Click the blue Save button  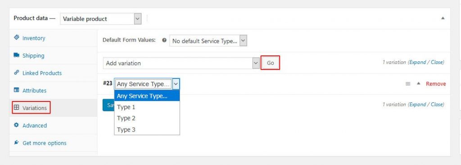pos(108,105)
